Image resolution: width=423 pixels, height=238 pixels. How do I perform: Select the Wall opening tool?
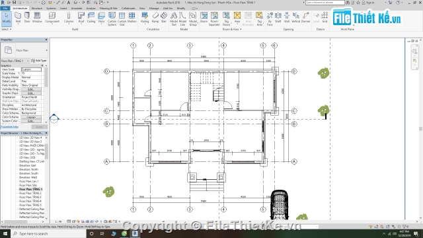287,18
